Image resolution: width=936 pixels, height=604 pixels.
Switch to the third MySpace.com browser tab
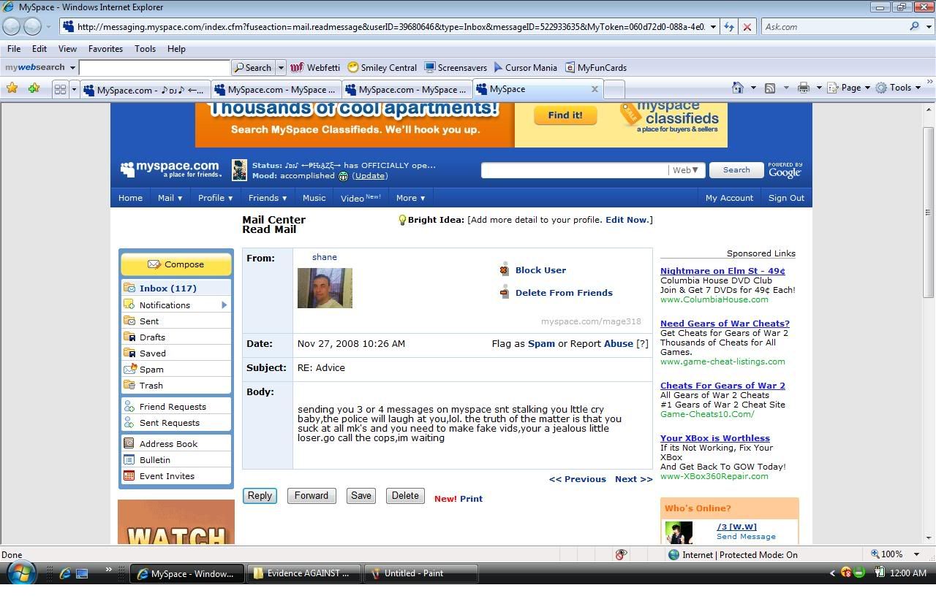[x=407, y=90]
